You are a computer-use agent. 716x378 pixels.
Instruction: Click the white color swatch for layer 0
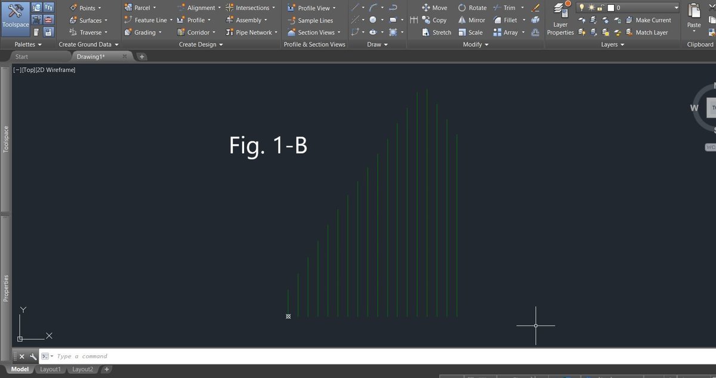(610, 7)
